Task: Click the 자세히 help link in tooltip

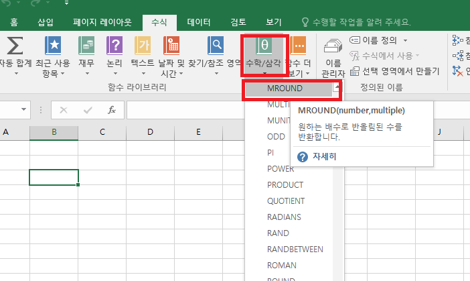Action: pos(324,156)
